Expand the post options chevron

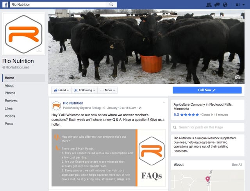164,103
